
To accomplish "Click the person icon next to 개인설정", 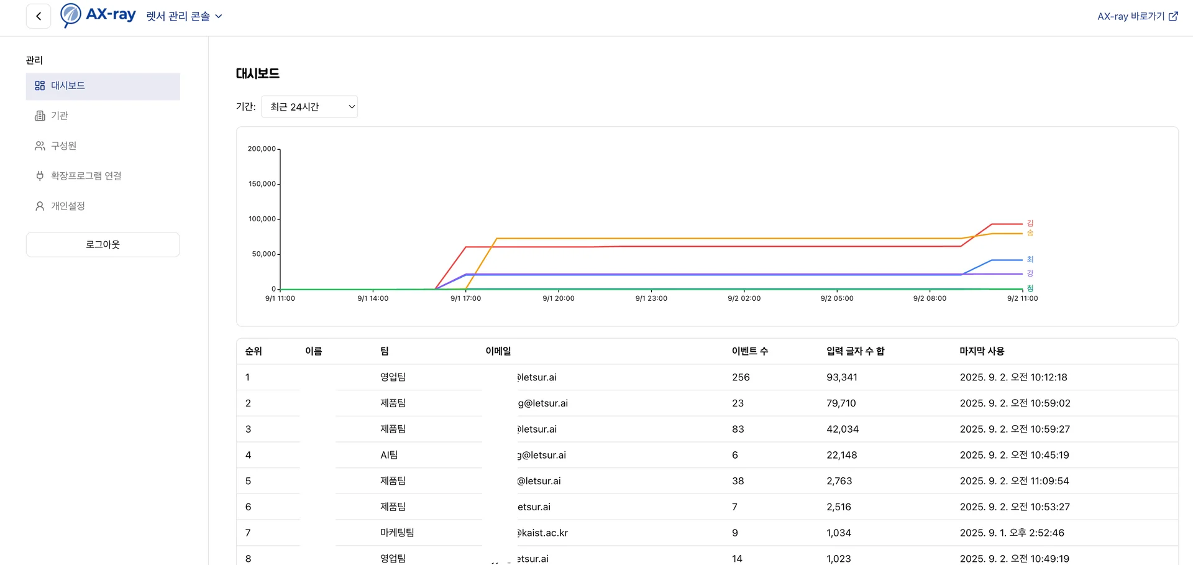I will (40, 206).
